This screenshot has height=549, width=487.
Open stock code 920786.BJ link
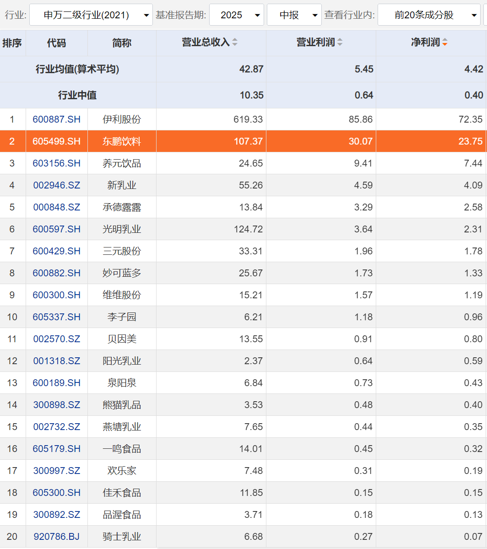[x=57, y=537]
